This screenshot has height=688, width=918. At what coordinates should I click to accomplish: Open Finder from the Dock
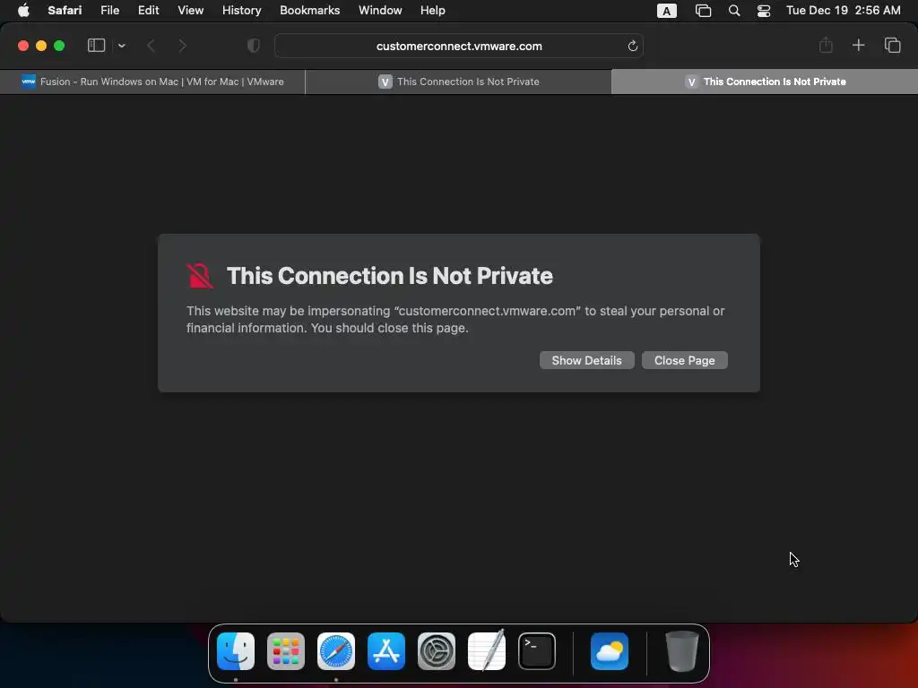[236, 651]
